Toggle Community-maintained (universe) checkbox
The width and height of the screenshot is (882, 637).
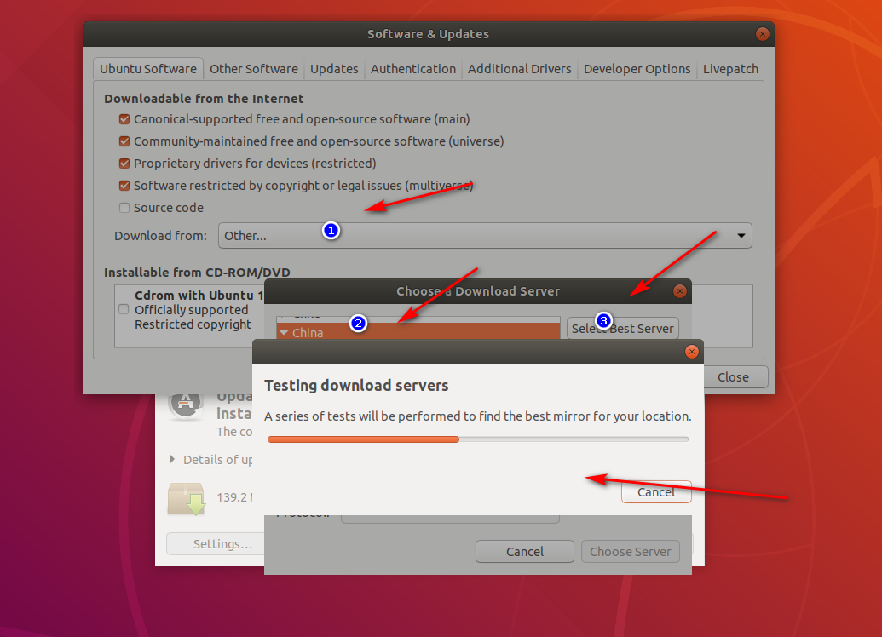click(124, 141)
